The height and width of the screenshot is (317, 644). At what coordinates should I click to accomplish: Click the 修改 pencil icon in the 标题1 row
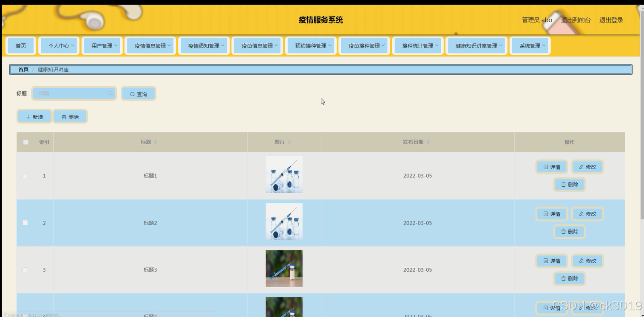point(582,167)
